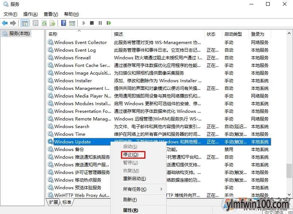Viewport: 293px width, 214px height.
Task: Switch to the 标准 tab
Action: (x=67, y=202)
